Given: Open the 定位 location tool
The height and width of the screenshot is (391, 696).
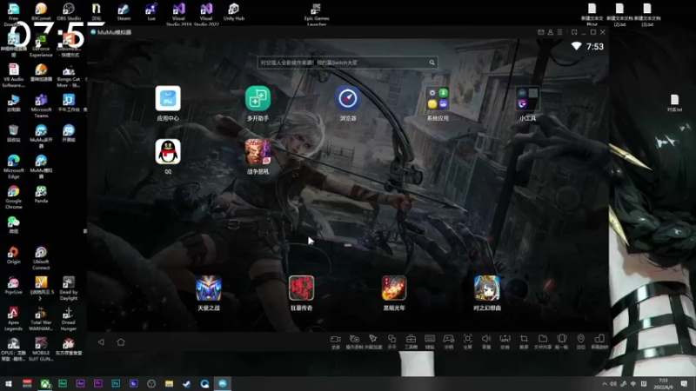Looking at the screenshot, I should tap(580, 341).
